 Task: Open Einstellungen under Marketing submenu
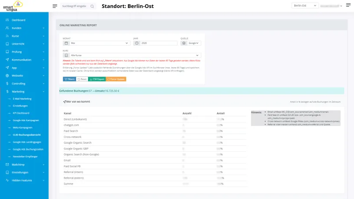[20, 106]
